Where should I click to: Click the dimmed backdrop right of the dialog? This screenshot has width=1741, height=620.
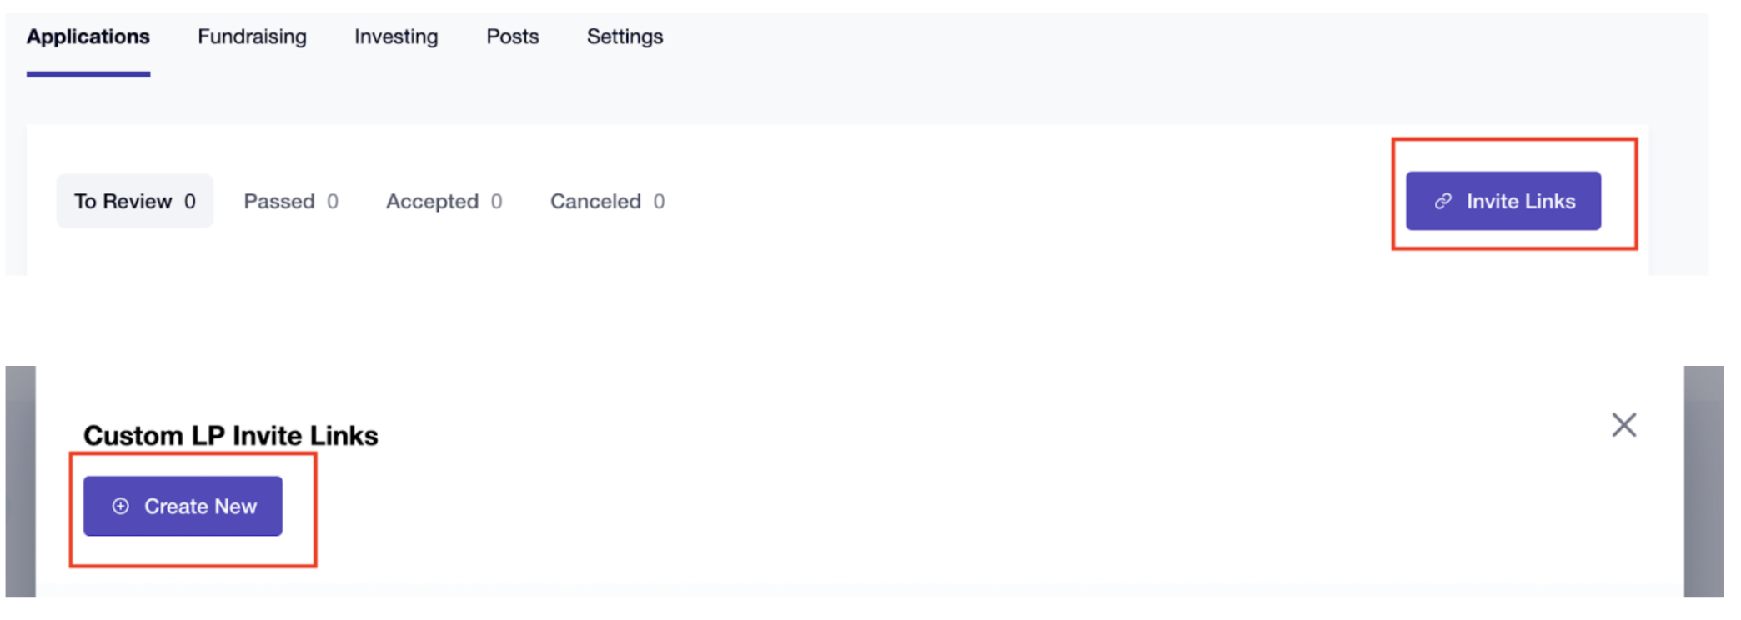(1703, 481)
